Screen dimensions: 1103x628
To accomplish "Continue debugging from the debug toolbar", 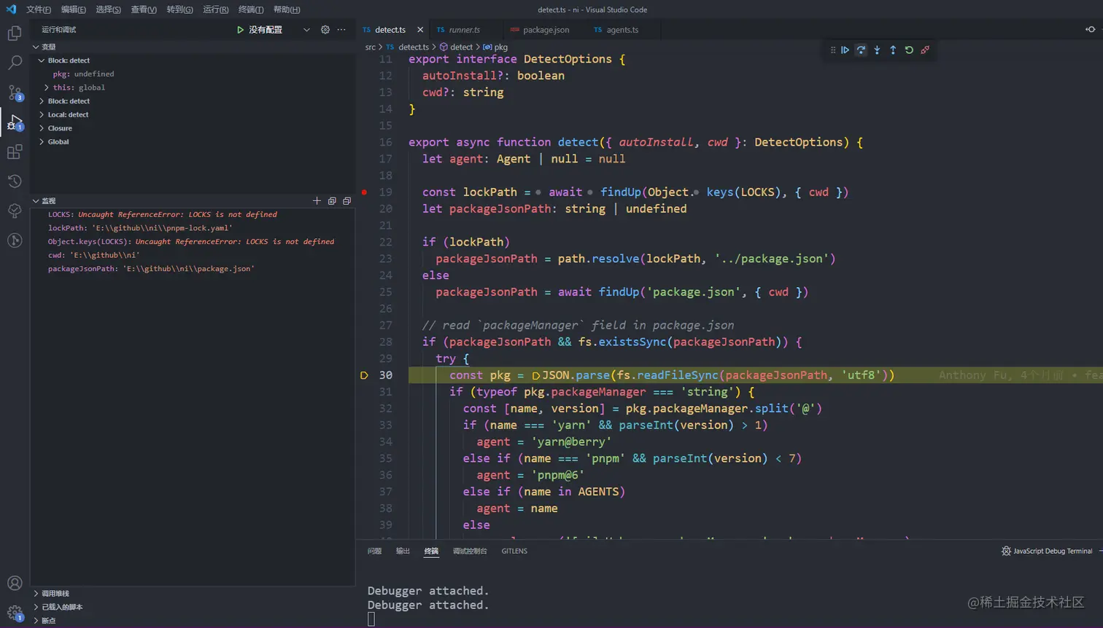I will coord(845,50).
